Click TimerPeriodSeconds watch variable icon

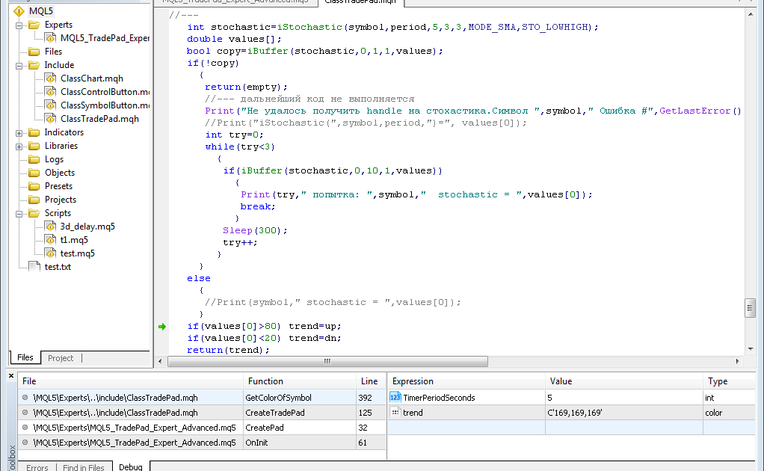coord(395,398)
